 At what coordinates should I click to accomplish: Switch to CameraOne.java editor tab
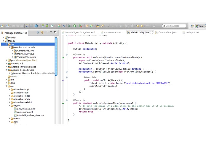166,32
